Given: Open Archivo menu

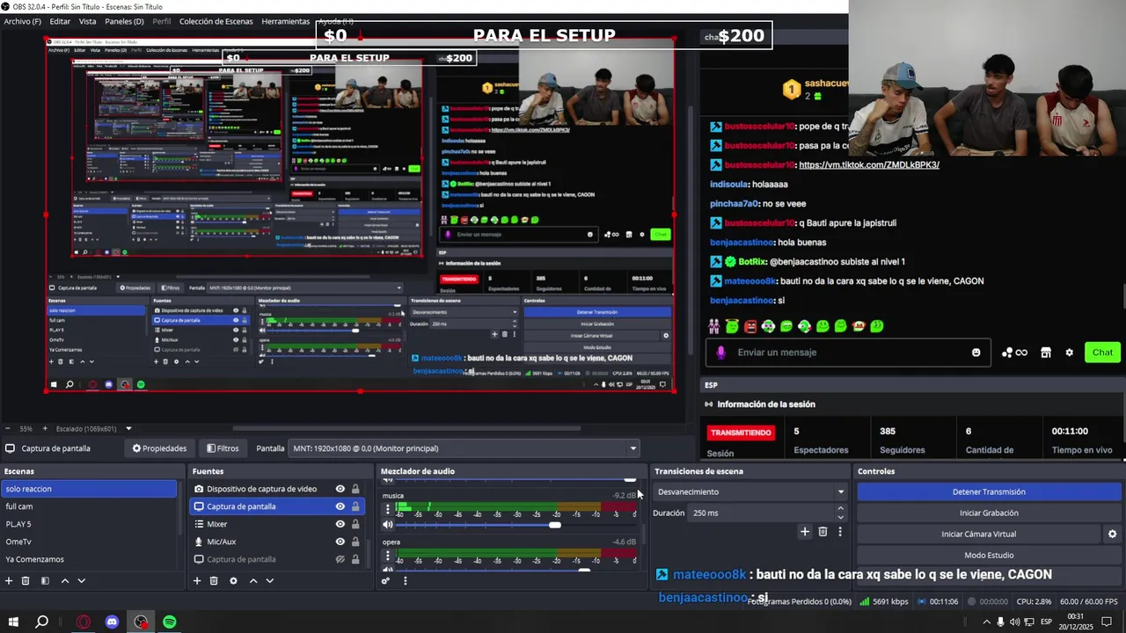Looking at the screenshot, I should pyautogui.click(x=22, y=21).
